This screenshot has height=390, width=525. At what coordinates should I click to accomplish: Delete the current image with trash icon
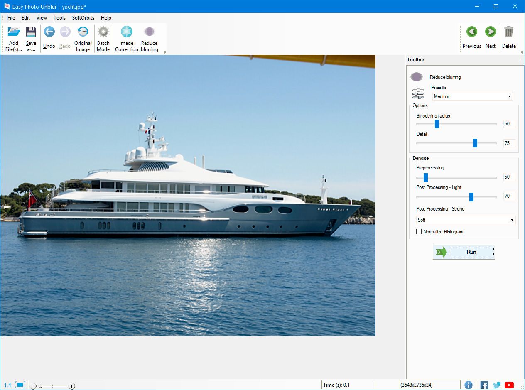click(509, 32)
